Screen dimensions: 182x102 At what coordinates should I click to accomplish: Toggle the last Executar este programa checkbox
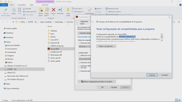click(80, 71)
